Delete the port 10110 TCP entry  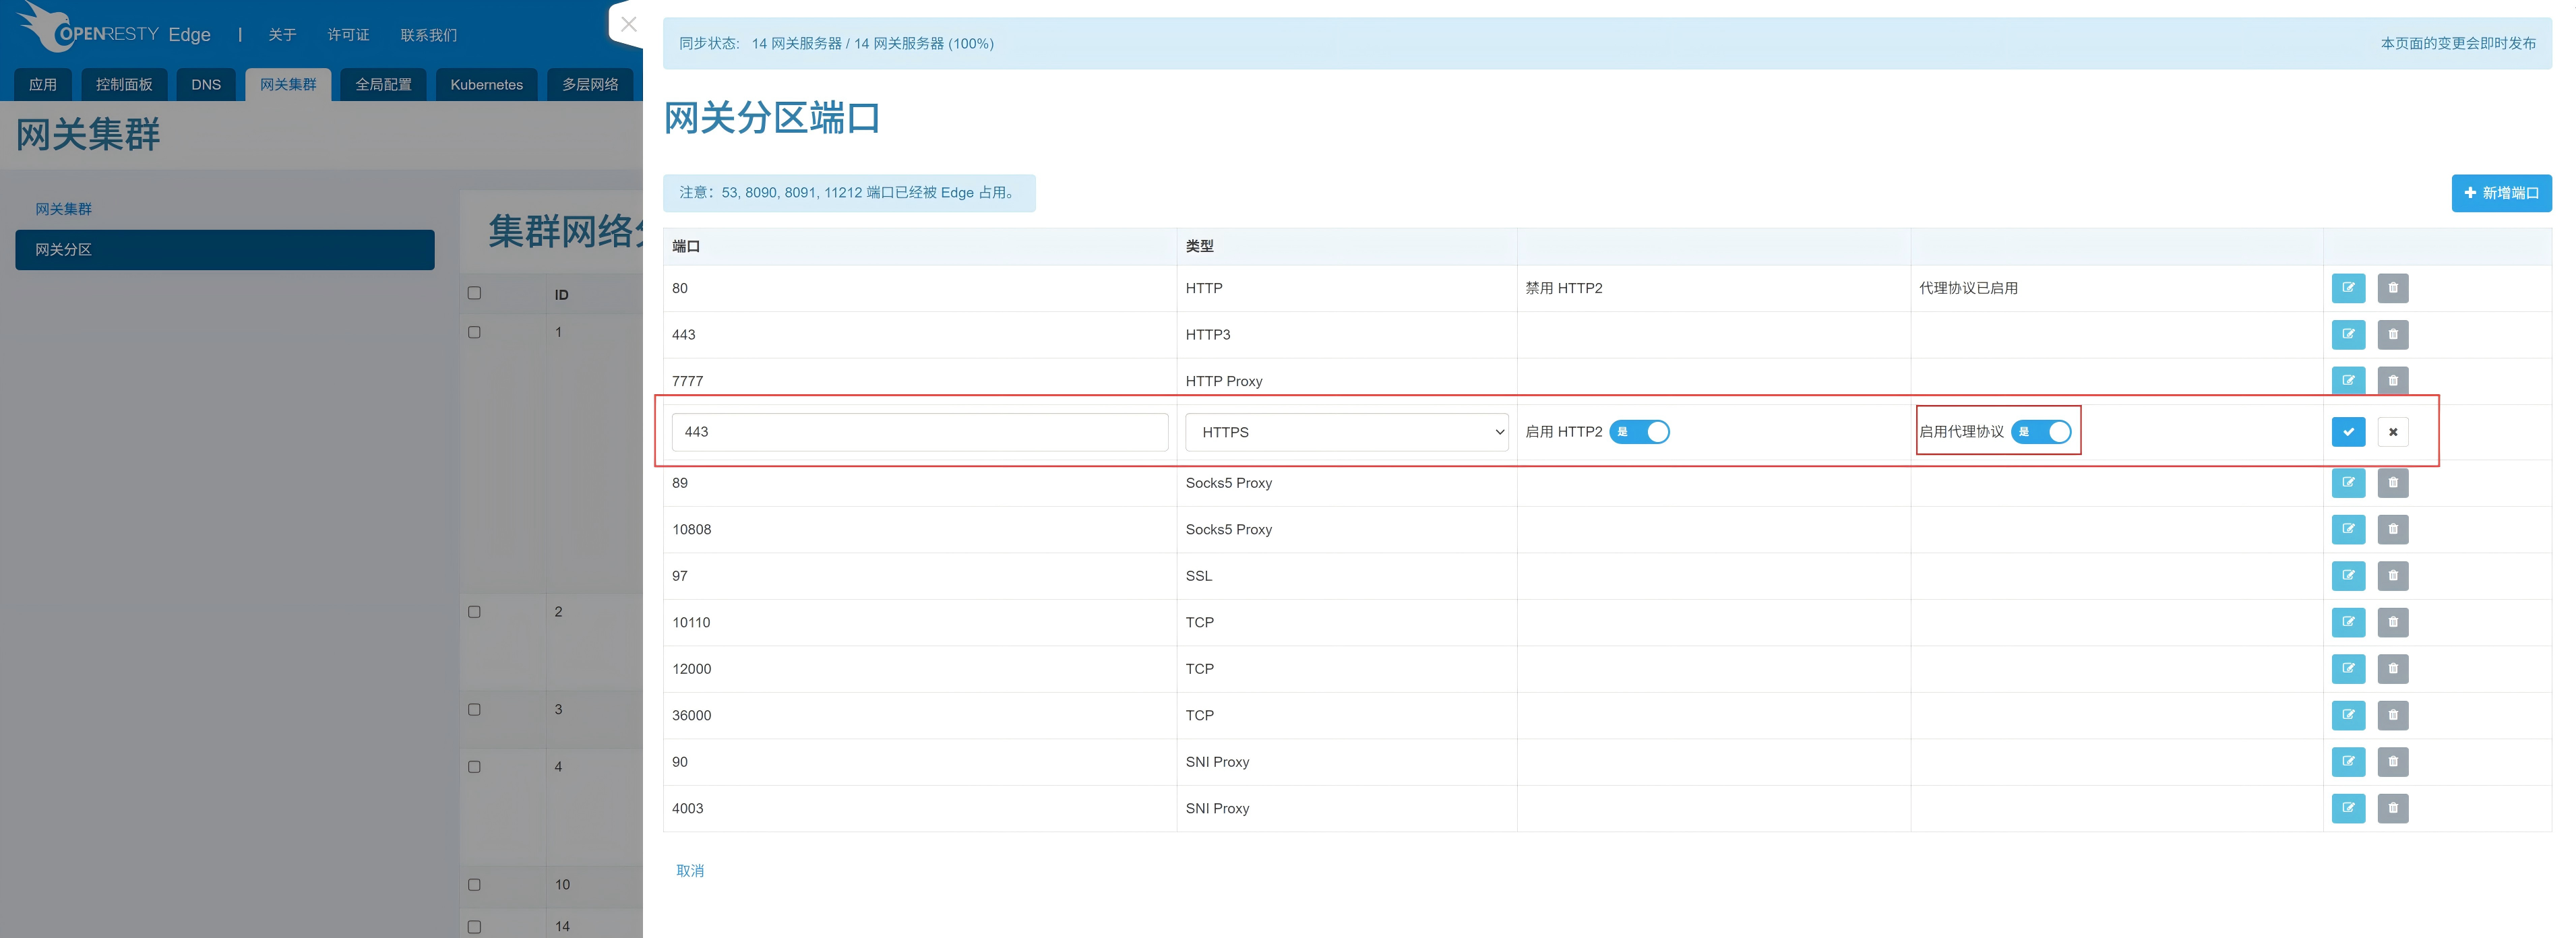2392,622
